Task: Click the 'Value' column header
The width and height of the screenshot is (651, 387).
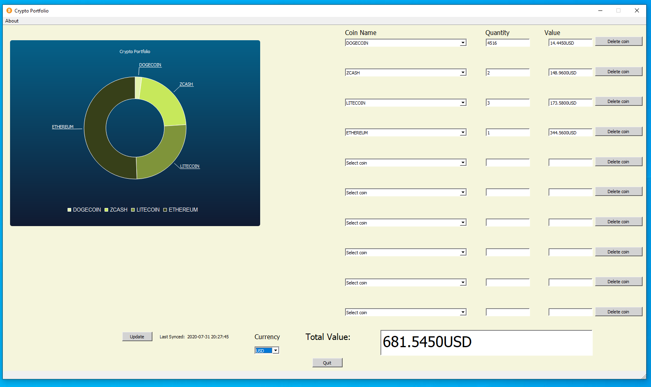Action: pyautogui.click(x=552, y=33)
